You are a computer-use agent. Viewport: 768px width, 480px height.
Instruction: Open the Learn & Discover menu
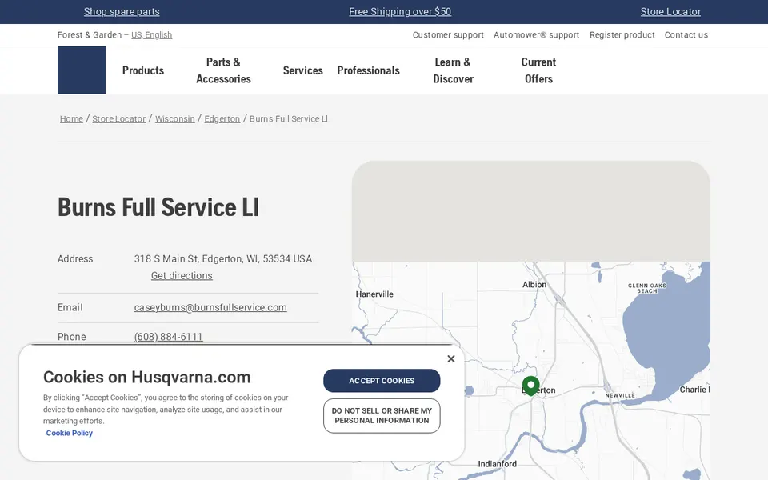[x=453, y=70]
